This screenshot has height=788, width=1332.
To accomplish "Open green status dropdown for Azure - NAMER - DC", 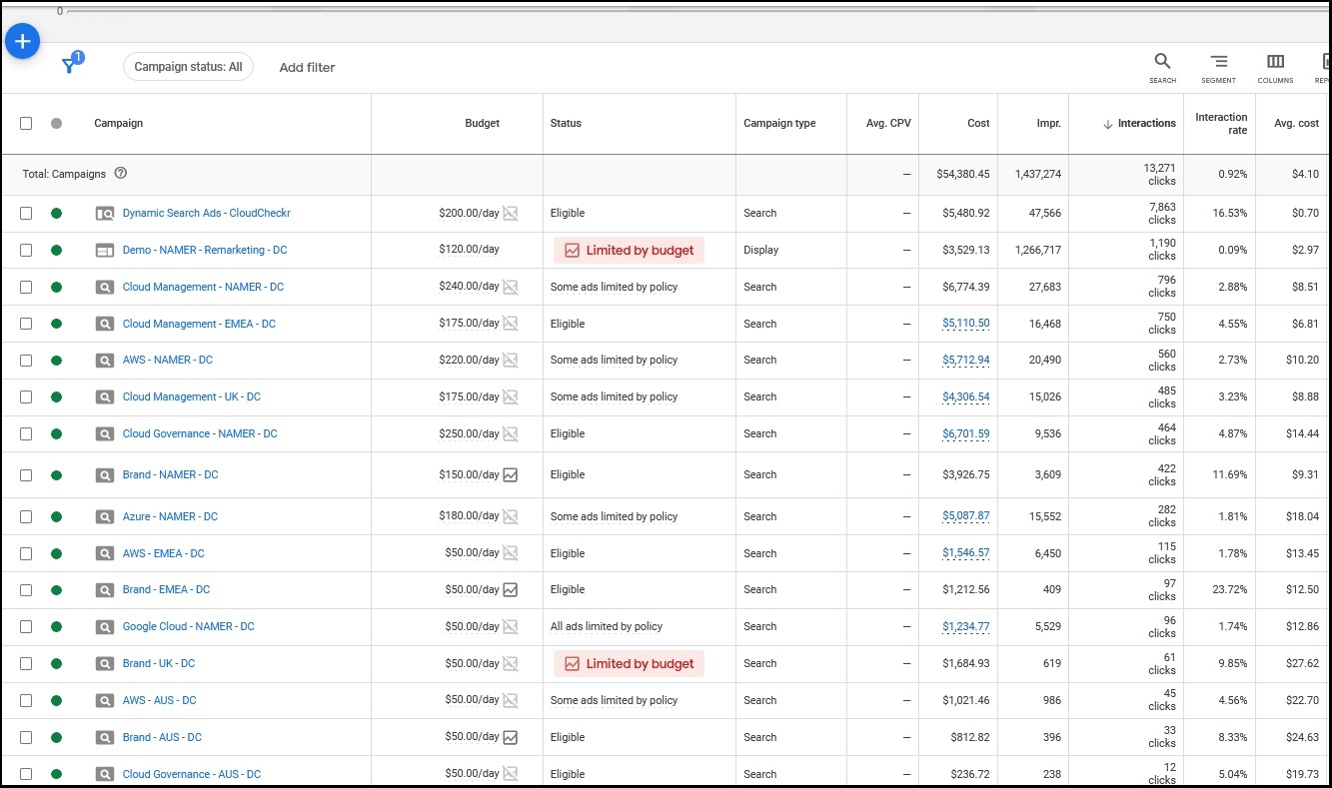I will (56, 517).
